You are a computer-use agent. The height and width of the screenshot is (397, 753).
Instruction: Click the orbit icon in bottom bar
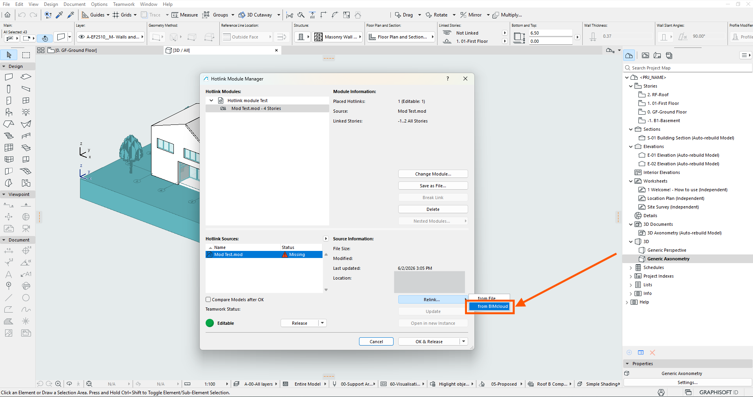tap(69, 384)
